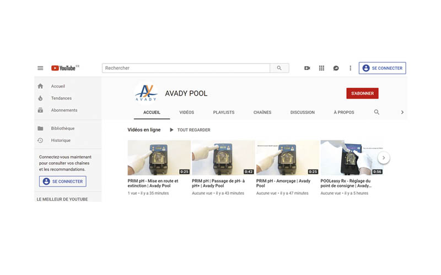The height and width of the screenshot is (275, 441).
Task: Play all with TOUT REGARDER
Action: pos(190,130)
